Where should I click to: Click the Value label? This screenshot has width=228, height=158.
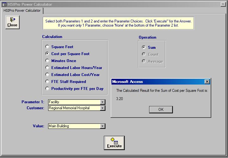pyautogui.click(x=38, y=126)
